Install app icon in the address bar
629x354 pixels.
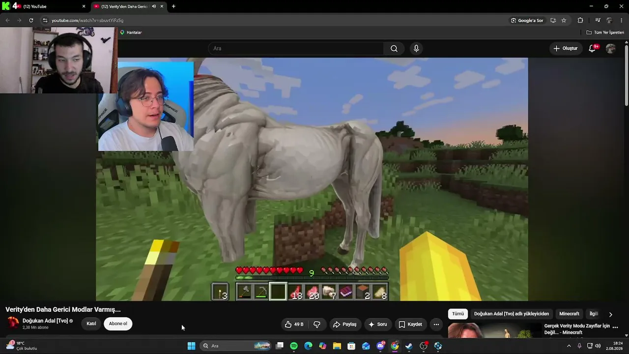553,20
